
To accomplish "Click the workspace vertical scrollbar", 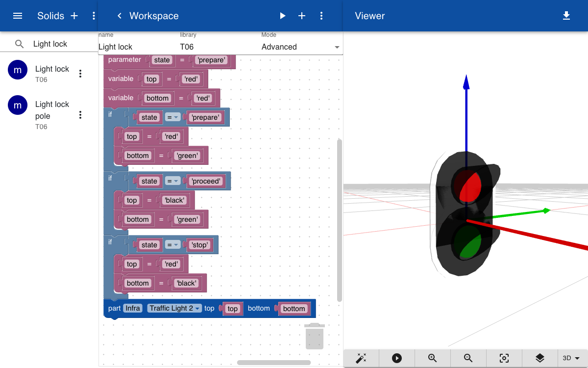I will click(x=340, y=220).
